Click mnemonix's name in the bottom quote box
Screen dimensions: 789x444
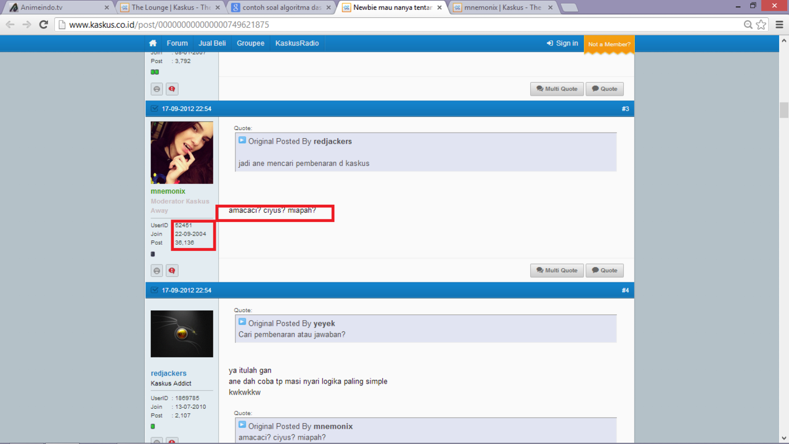333,426
